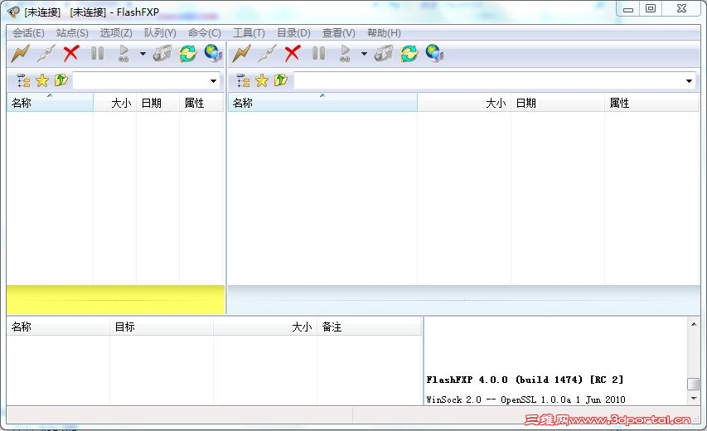Sort left pane by 日期 column header

(157, 103)
